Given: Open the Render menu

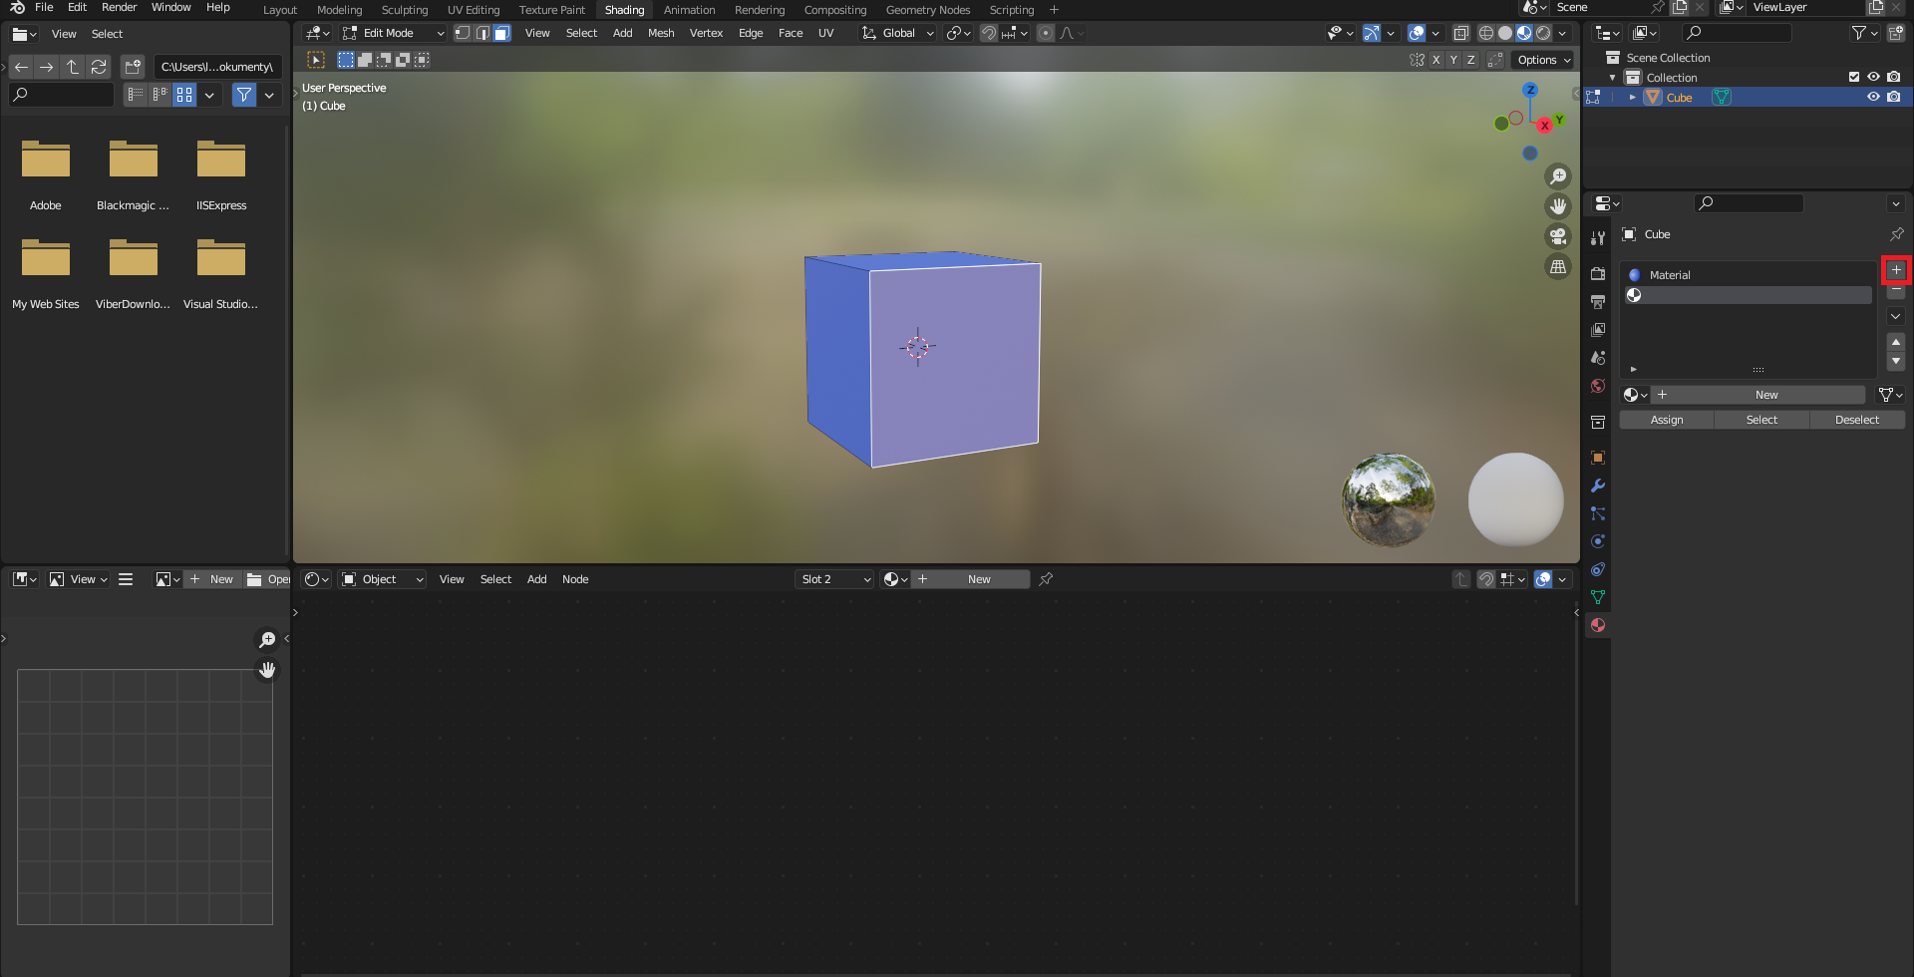Looking at the screenshot, I should click(119, 7).
